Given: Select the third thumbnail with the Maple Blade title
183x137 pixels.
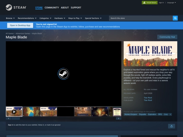Looking at the screenshot, I should 48,112.
